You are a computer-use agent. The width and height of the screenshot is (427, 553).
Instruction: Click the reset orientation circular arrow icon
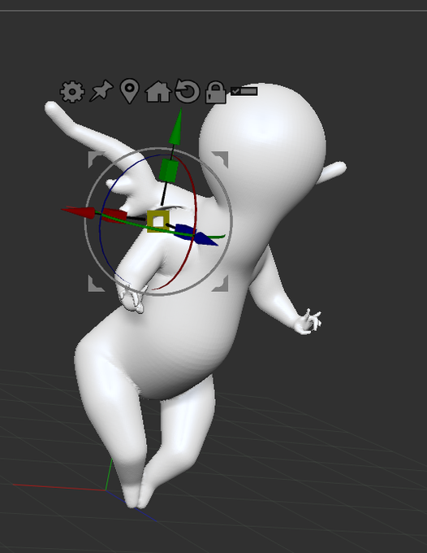(188, 91)
